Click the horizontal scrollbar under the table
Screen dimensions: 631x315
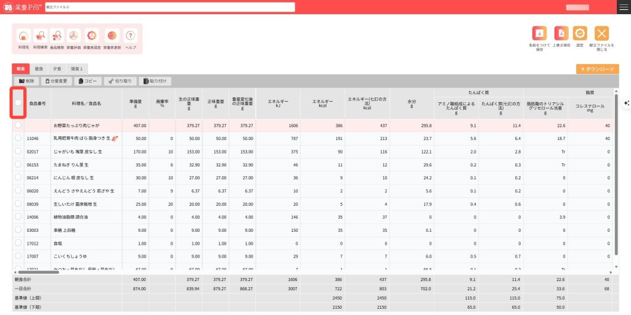coord(37,272)
